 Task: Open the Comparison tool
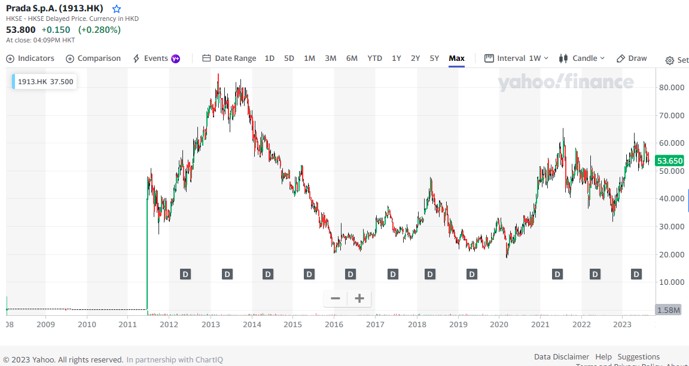tap(93, 59)
